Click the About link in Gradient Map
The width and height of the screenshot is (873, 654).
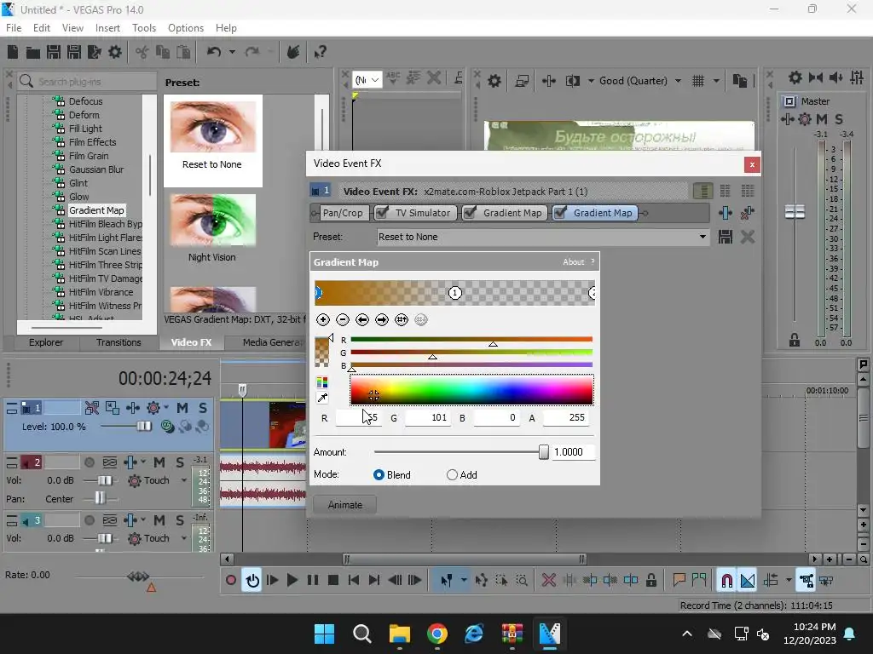tap(574, 262)
